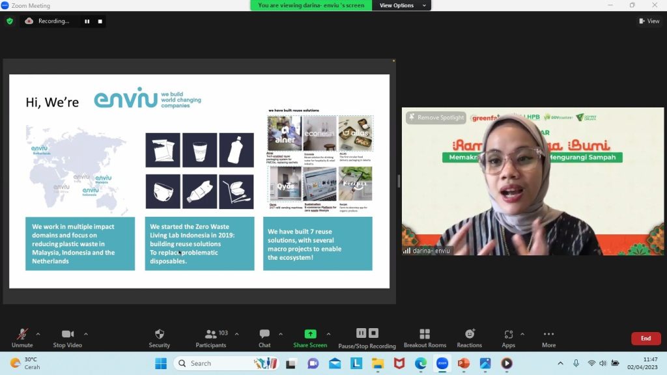Image resolution: width=667 pixels, height=375 pixels.
Task: Open the Apps panel
Action: pos(508,338)
